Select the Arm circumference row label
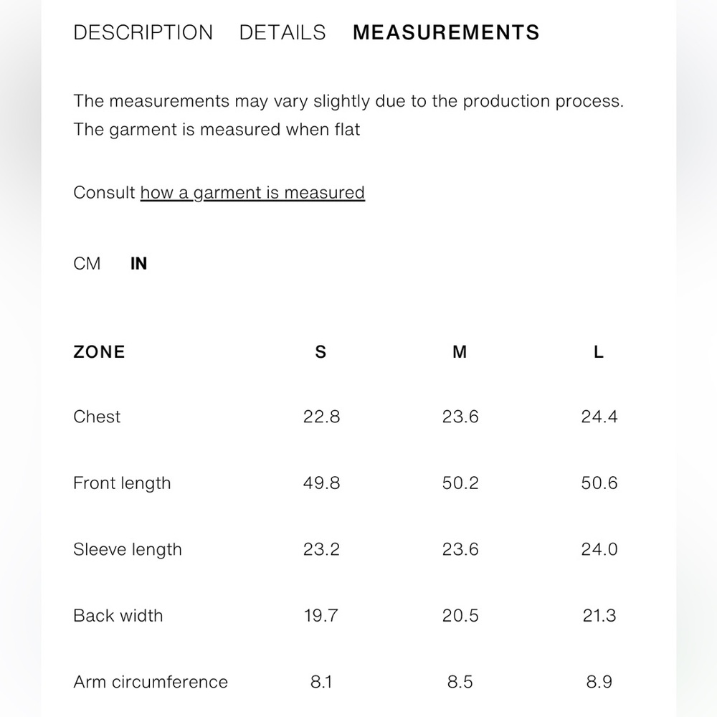Image resolution: width=717 pixels, height=717 pixels. (151, 682)
